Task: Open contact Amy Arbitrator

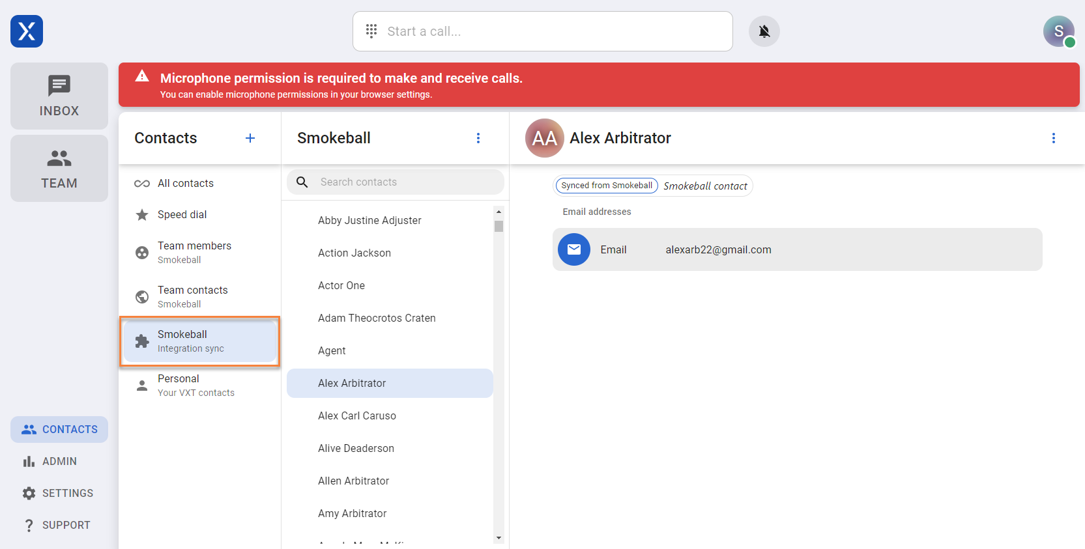Action: point(390,513)
